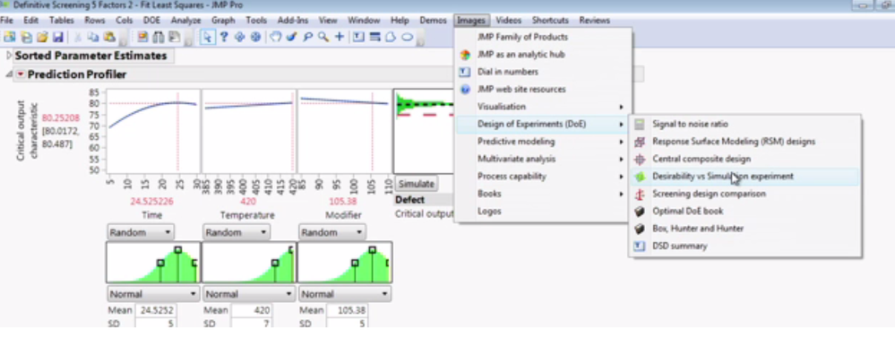895x338 pixels.
Task: Click the Simulate button
Action: point(416,184)
